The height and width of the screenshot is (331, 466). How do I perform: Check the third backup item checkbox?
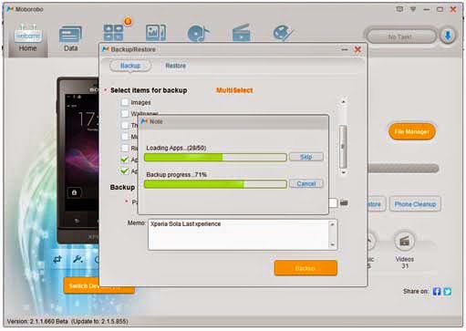click(125, 125)
